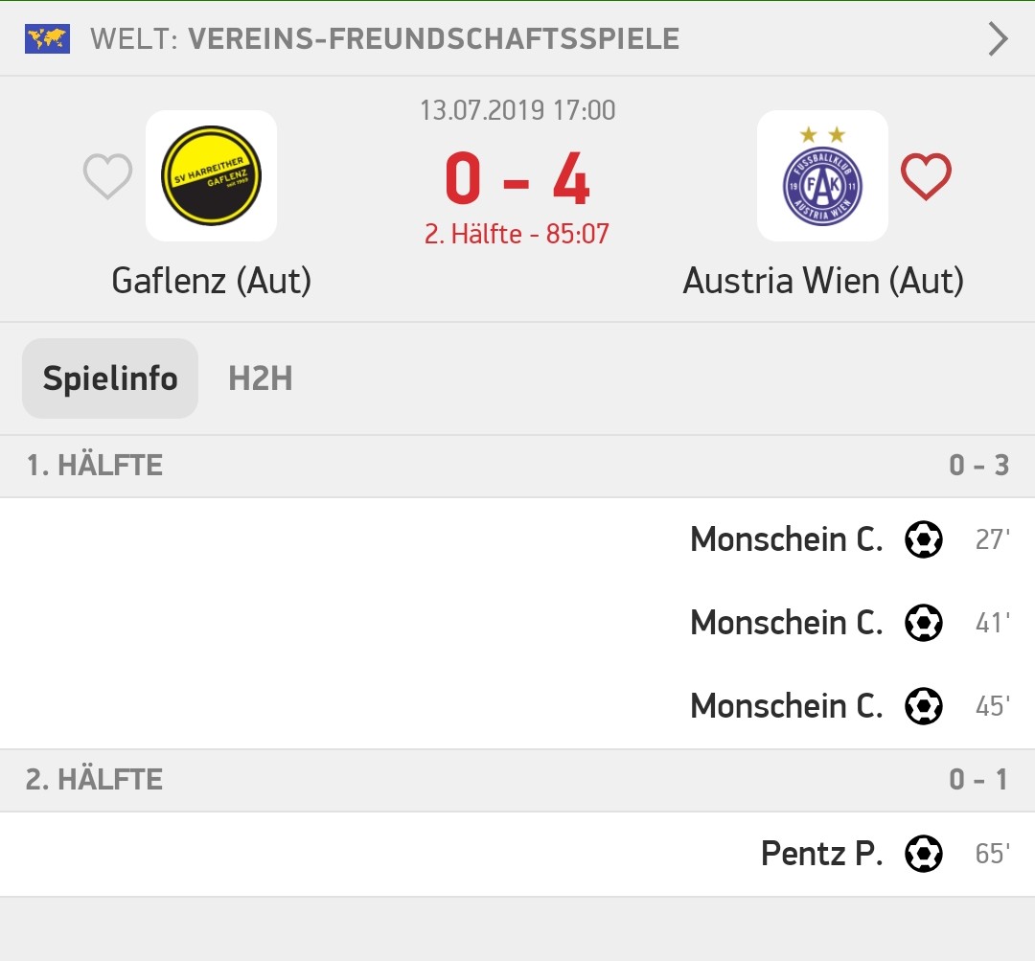The image size is (1035, 961).
Task: Open the Austria Wien (Aut) team name
Action: click(823, 281)
